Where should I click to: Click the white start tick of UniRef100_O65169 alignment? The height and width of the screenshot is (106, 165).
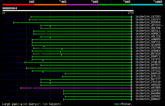[x=41, y=85]
